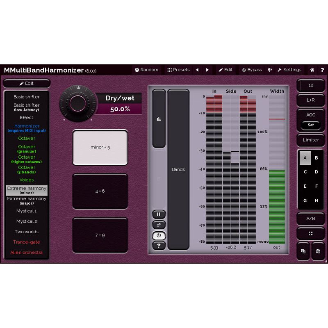Select the minor + 5 harmony pad
Viewport: 328px width, 328px height.
click(100, 148)
